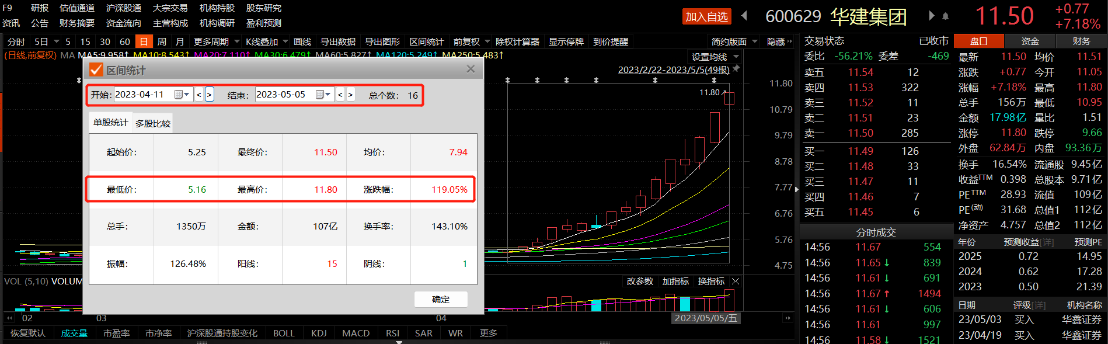Select the MACD indicator
Viewport: 1108px width, 344px height.
[356, 333]
